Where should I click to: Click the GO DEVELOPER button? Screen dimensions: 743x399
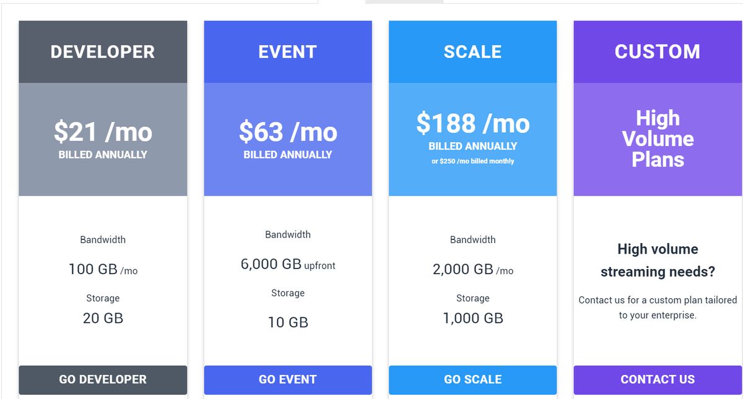click(103, 380)
